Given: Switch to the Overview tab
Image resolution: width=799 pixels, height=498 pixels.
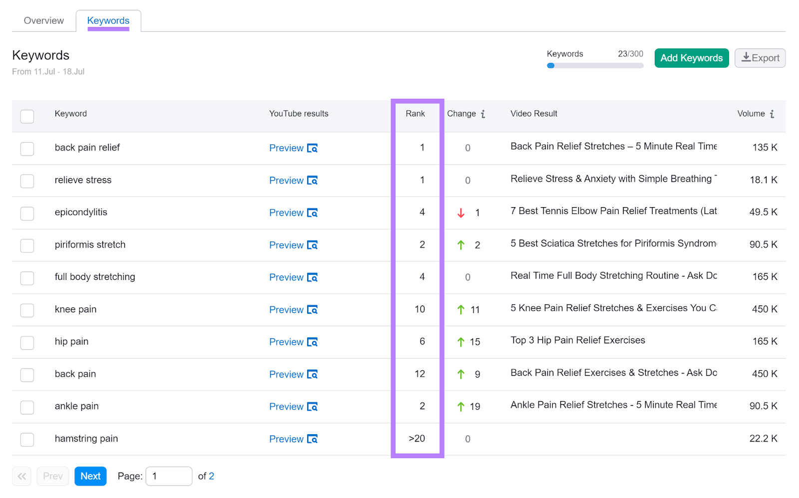Looking at the screenshot, I should click(x=43, y=20).
